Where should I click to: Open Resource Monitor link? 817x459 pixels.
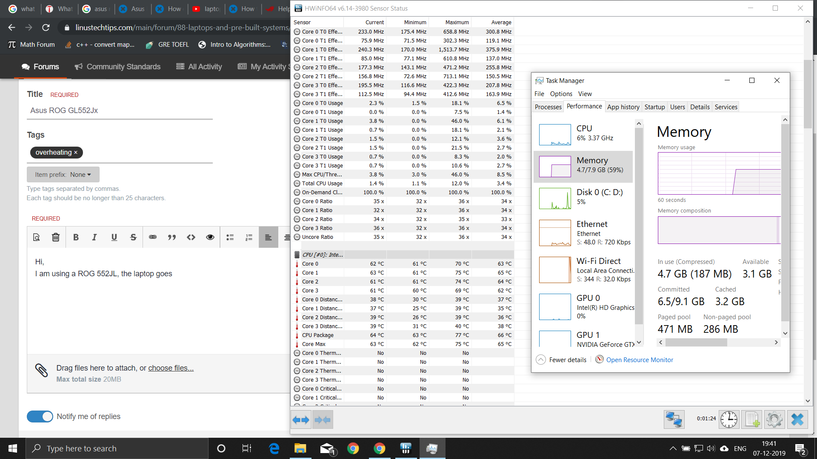tap(640, 360)
